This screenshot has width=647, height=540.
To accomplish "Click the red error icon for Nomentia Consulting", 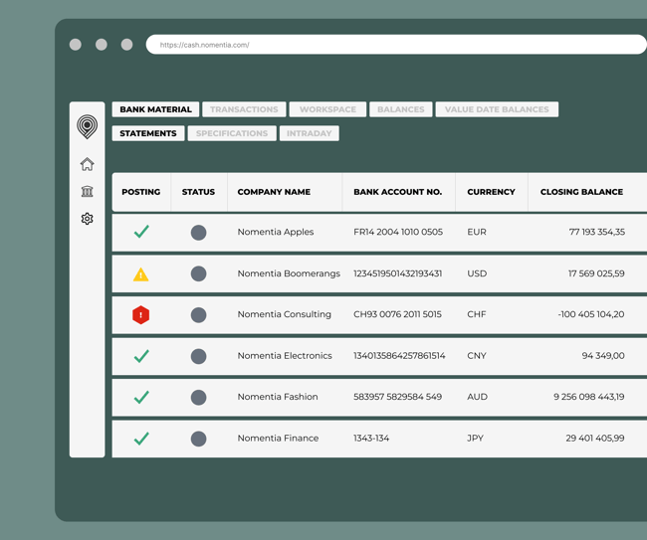I will click(141, 315).
